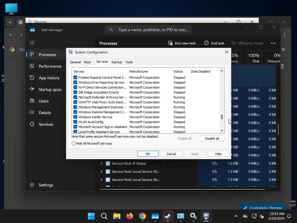Uncheck Problem Reports Control Panel service
The height and width of the screenshot is (223, 297).
tap(75, 77)
